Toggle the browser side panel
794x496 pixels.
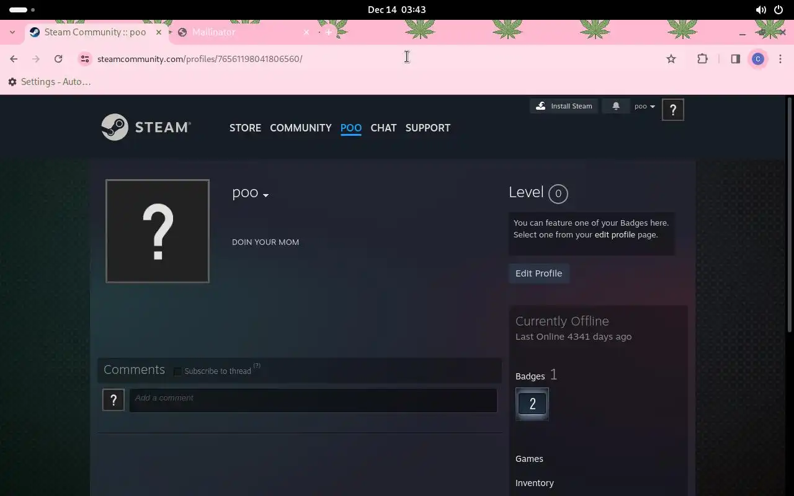(x=735, y=59)
